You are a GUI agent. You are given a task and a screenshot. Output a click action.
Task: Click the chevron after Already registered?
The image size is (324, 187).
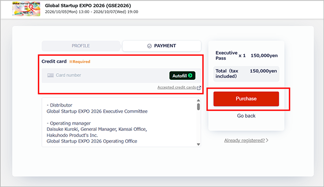[x=267, y=140]
